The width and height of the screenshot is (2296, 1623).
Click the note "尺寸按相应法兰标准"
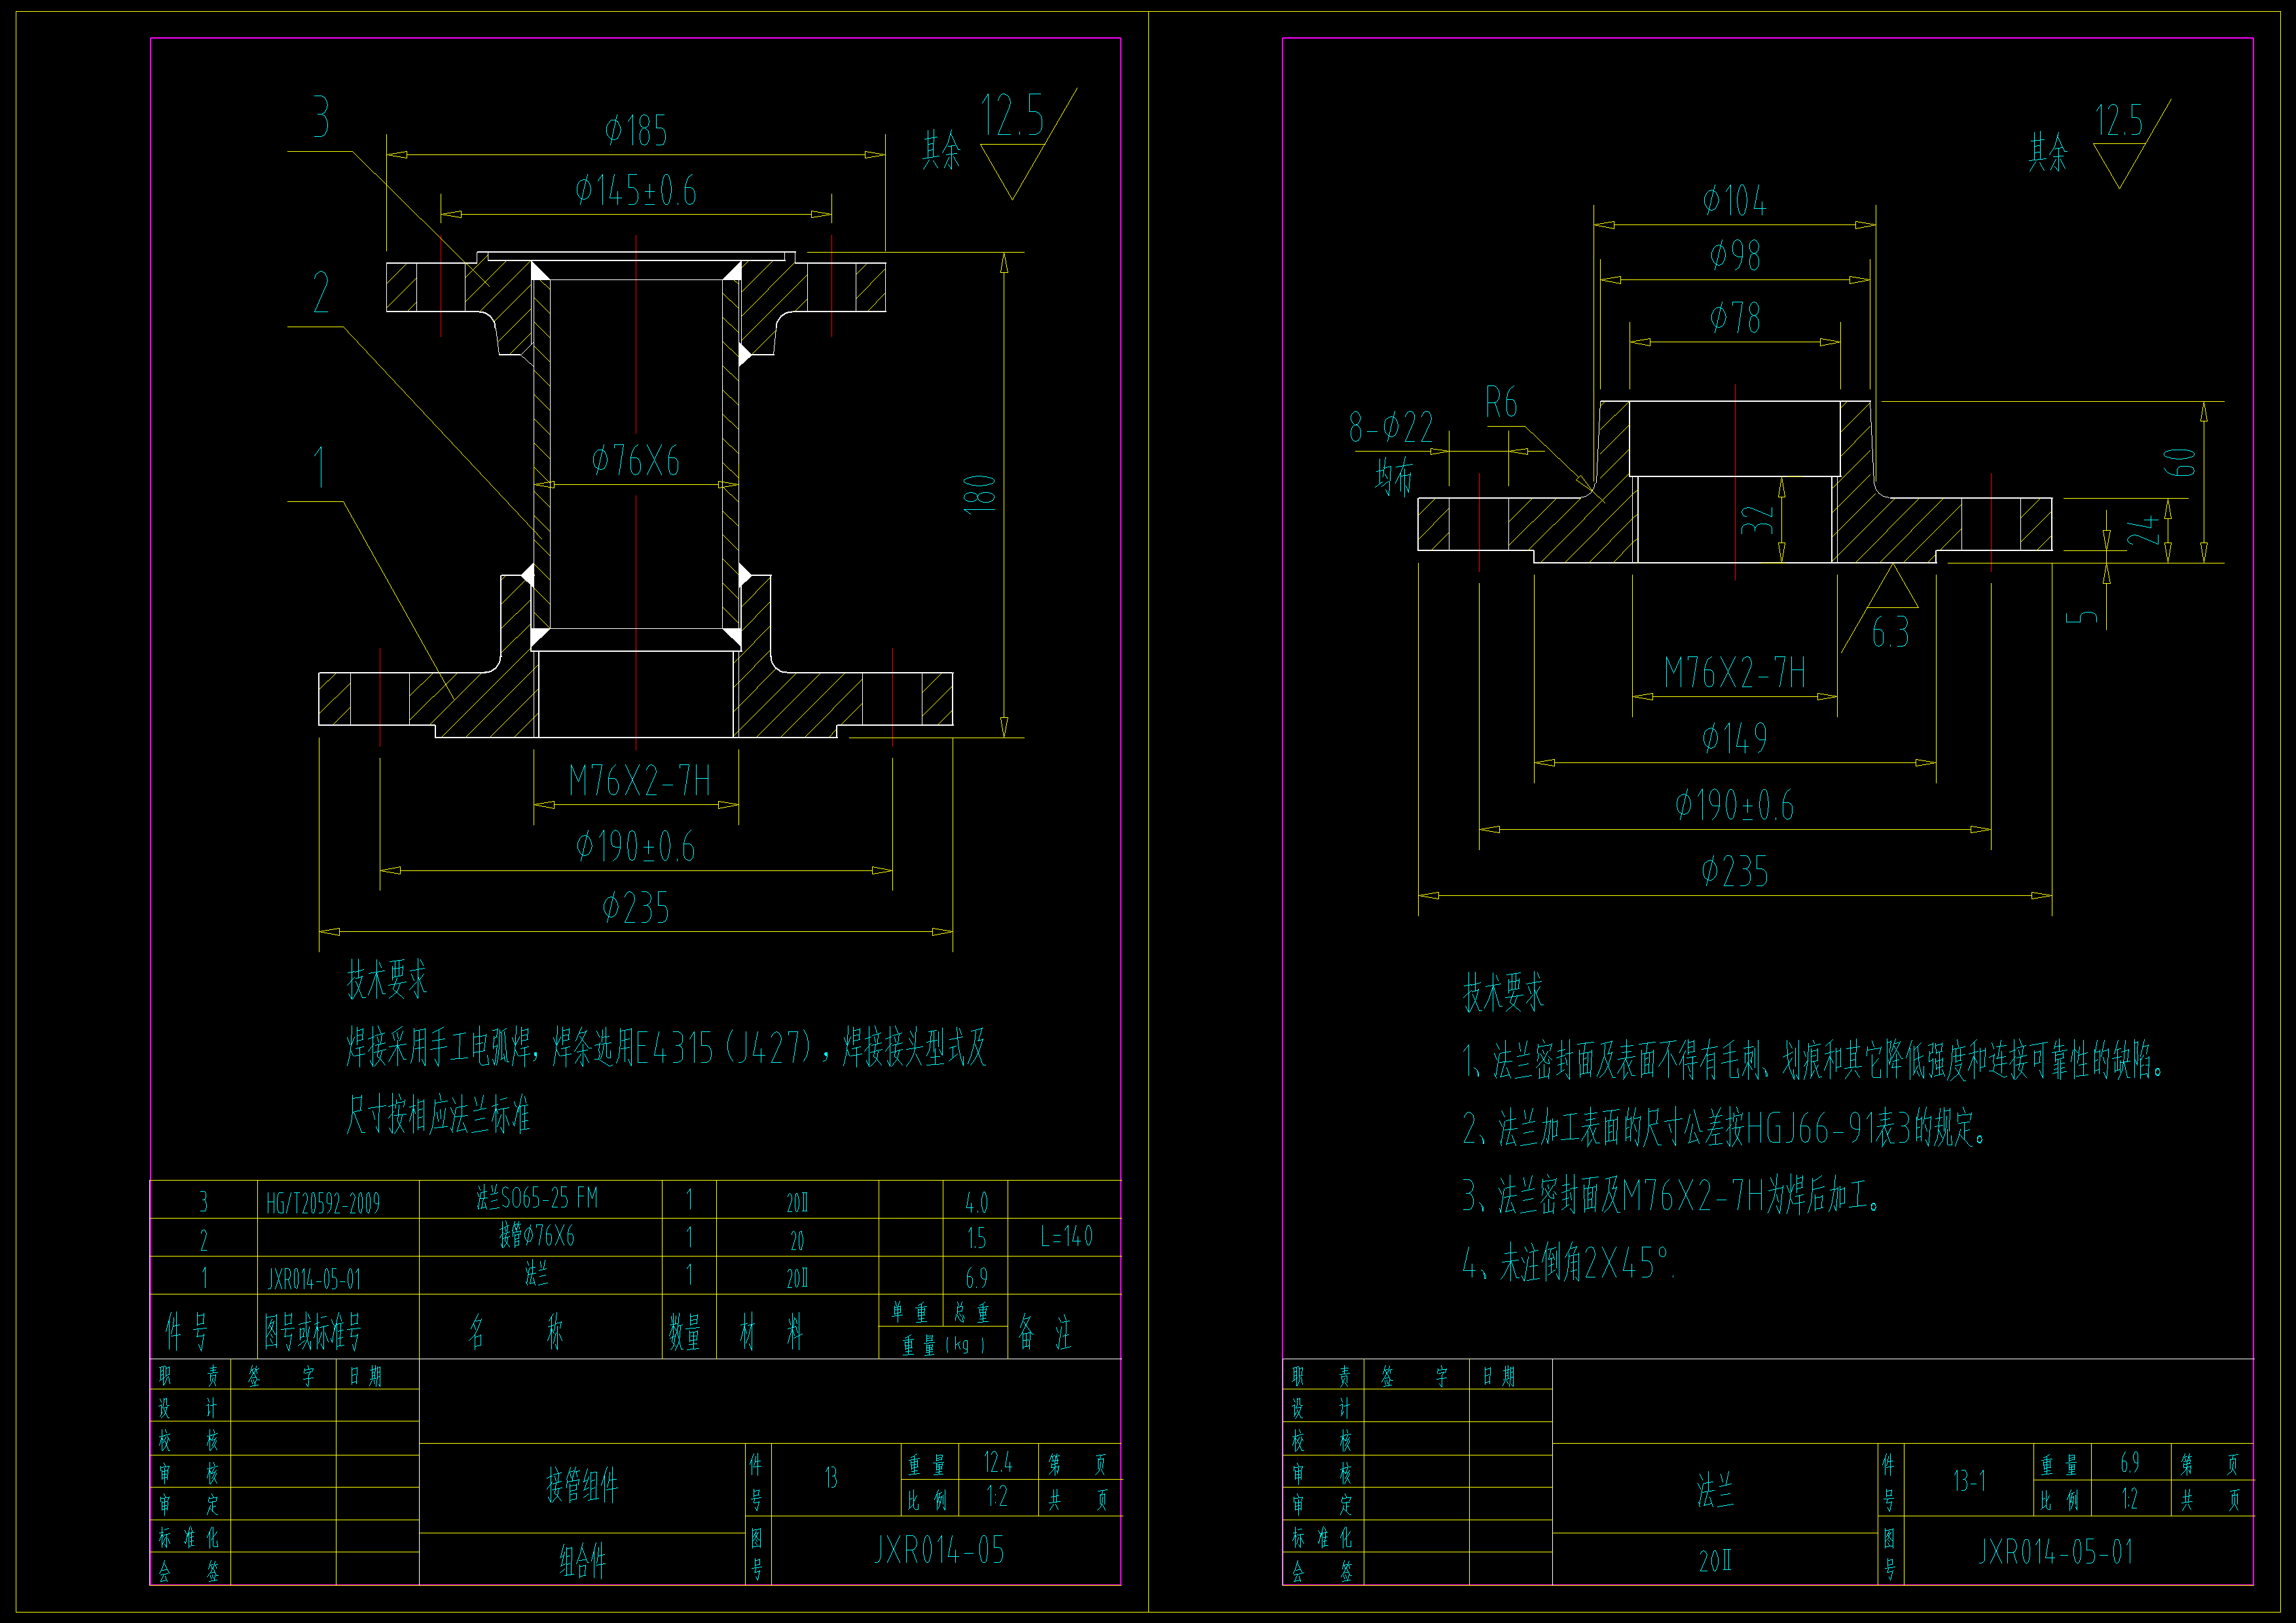438,1115
